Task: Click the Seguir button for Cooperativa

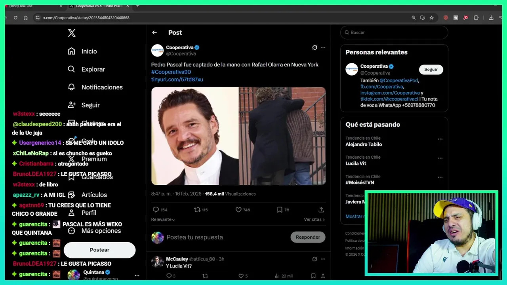Action: tap(431, 69)
